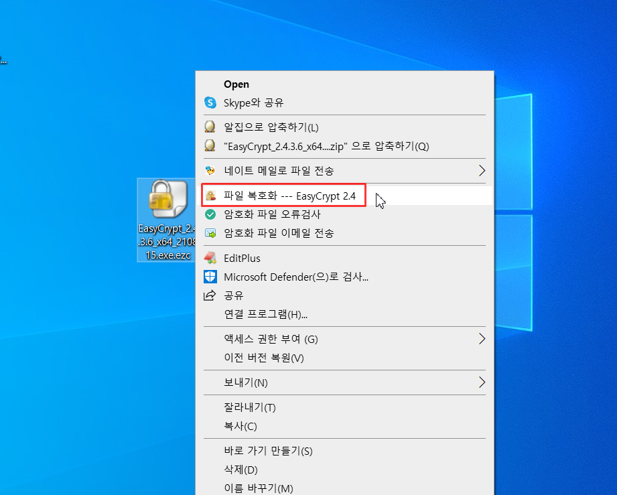Screen dimensions: 617x495
Task: Click the Skype icon in context menu
Action: pyautogui.click(x=210, y=102)
